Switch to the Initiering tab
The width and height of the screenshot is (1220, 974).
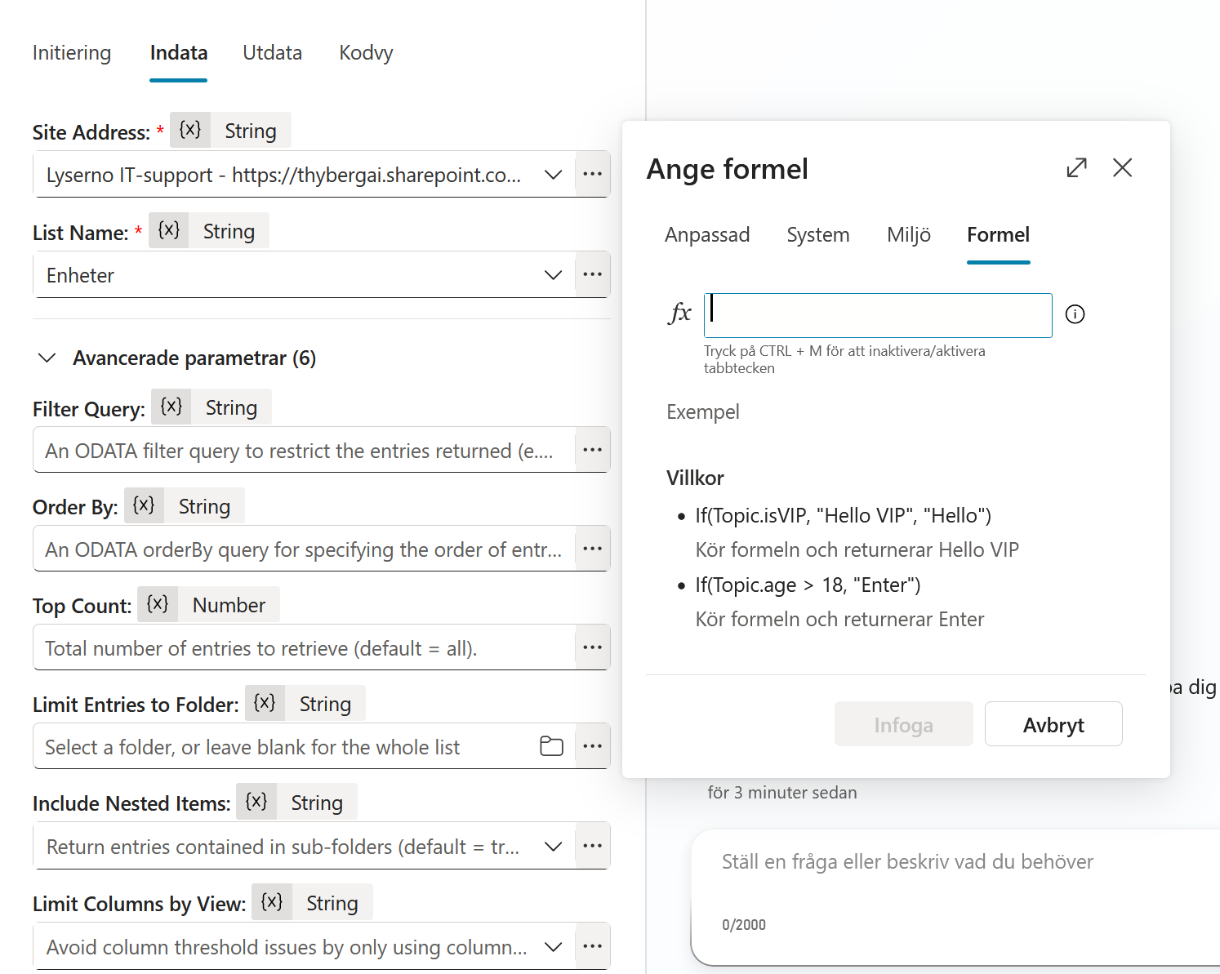point(72,53)
